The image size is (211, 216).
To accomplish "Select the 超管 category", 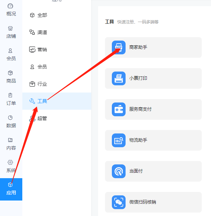I will 57,118.
